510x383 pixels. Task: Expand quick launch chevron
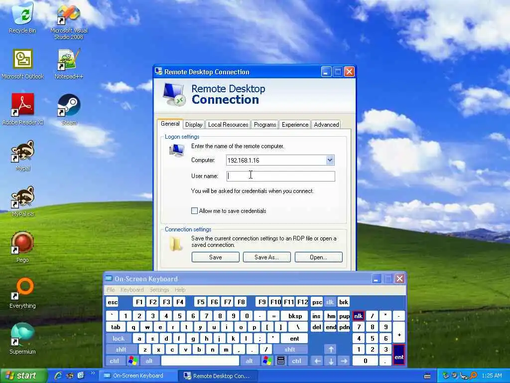93,373
